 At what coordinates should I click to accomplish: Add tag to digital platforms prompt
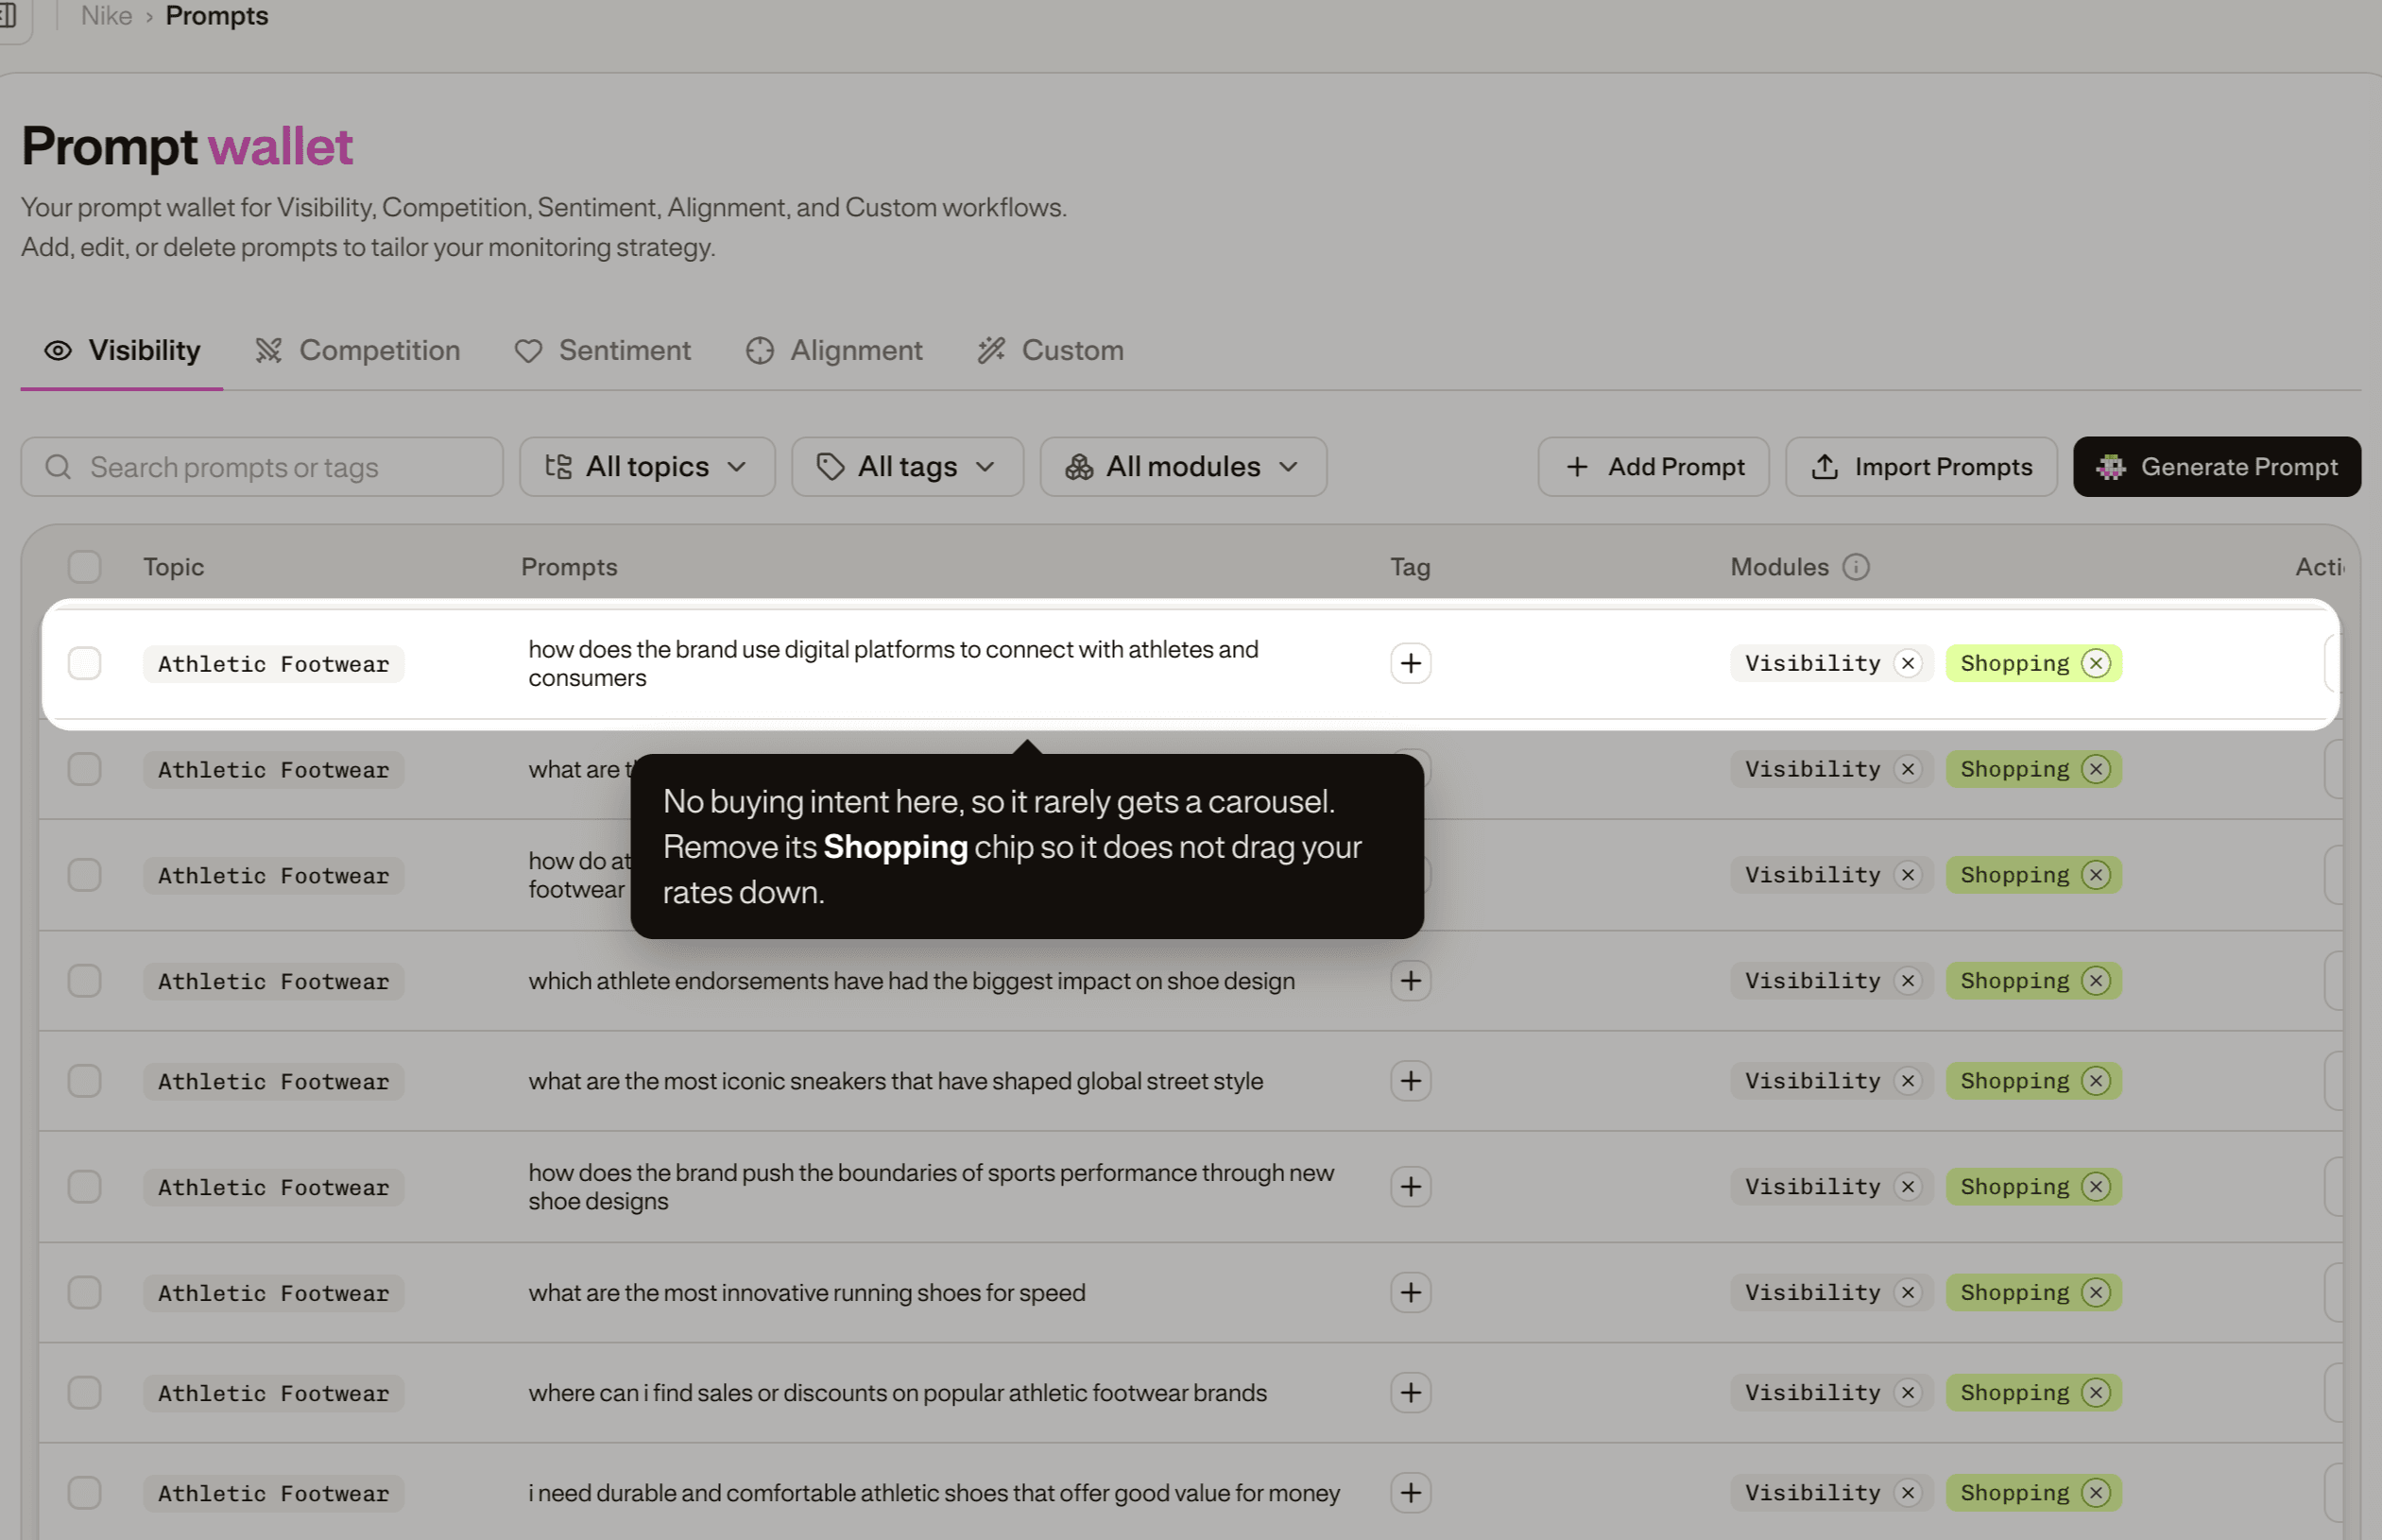(x=1410, y=663)
